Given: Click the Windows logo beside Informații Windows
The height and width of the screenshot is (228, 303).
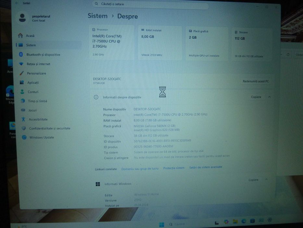Looking at the screenshot, I should 98,184.
